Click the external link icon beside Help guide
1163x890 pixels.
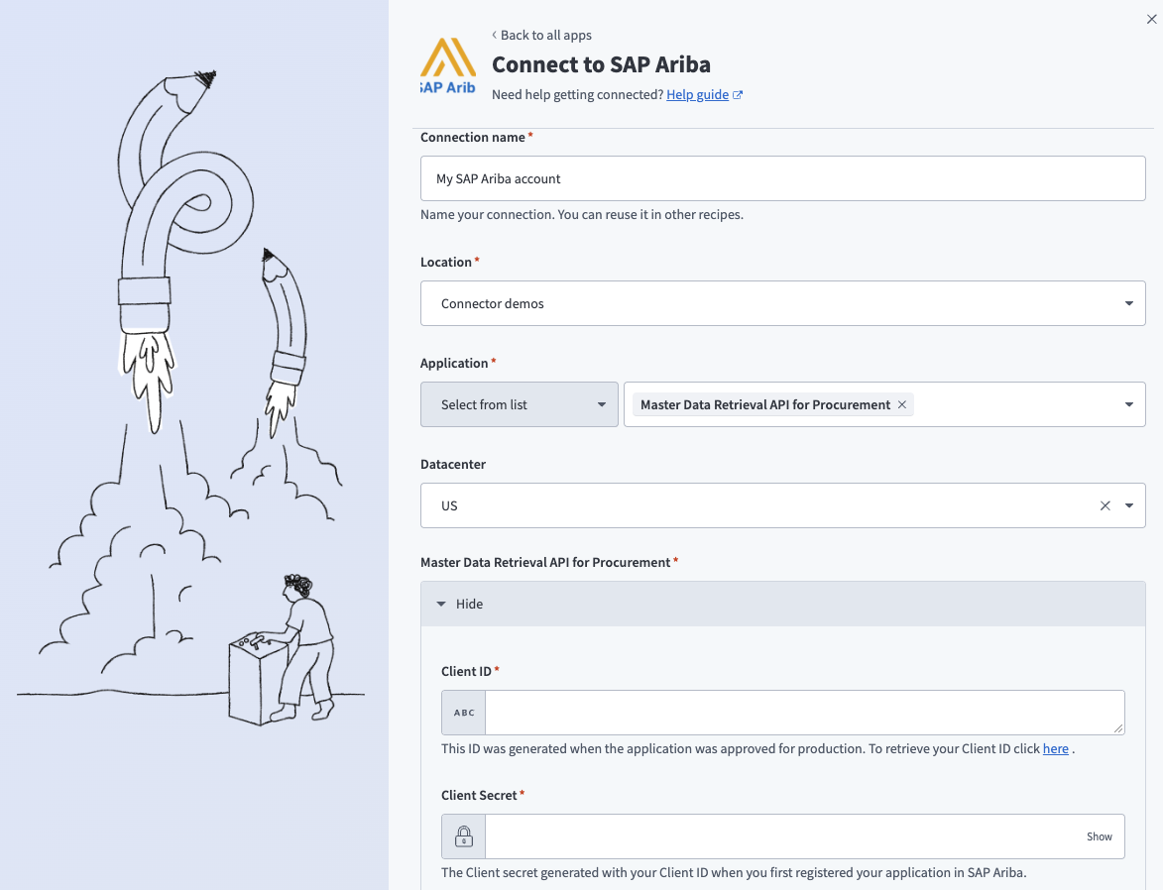click(738, 95)
